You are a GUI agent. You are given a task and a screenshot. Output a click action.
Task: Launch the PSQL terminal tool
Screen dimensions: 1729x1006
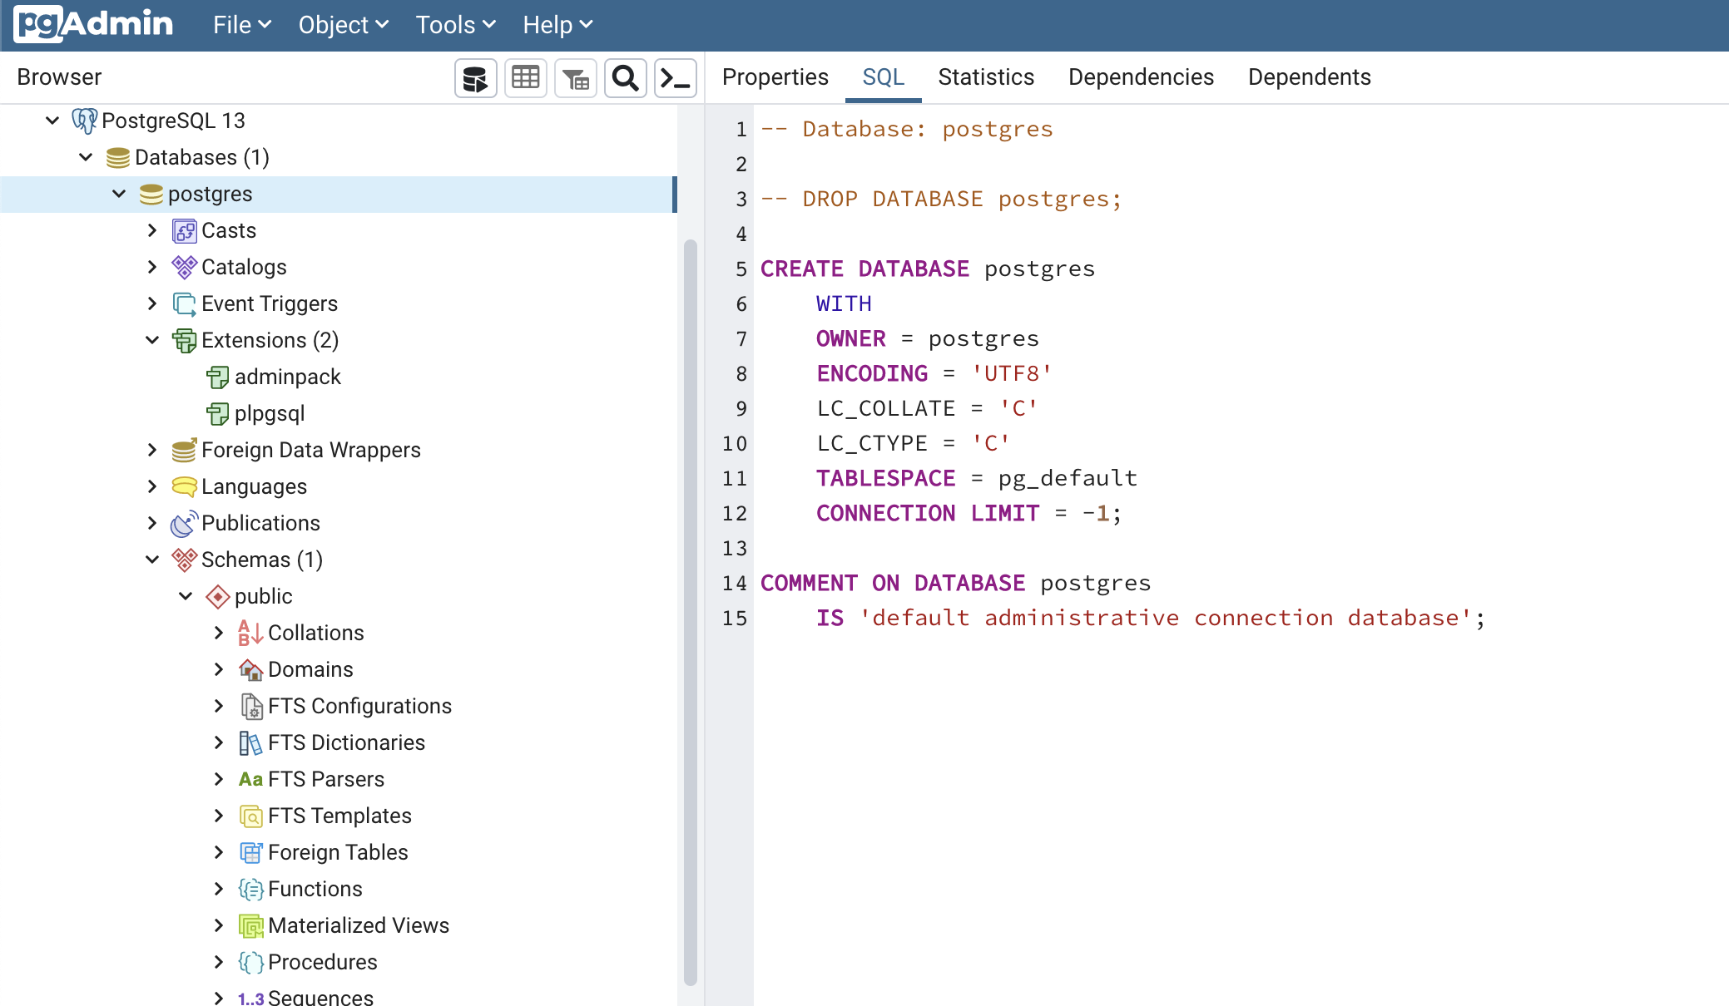click(x=675, y=77)
